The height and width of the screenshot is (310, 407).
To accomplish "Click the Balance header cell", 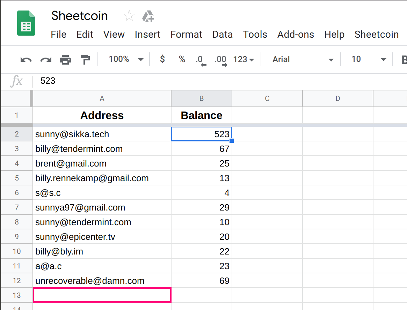I will [202, 116].
